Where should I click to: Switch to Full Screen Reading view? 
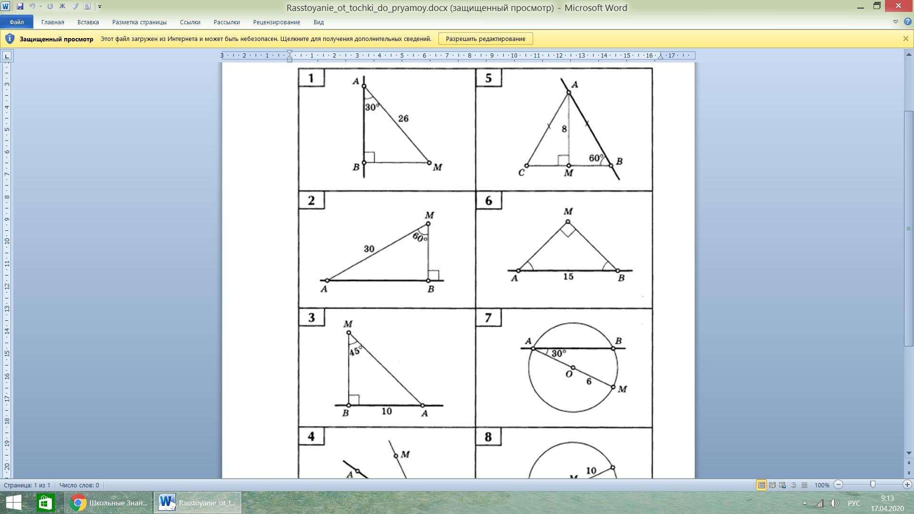pos(772,485)
